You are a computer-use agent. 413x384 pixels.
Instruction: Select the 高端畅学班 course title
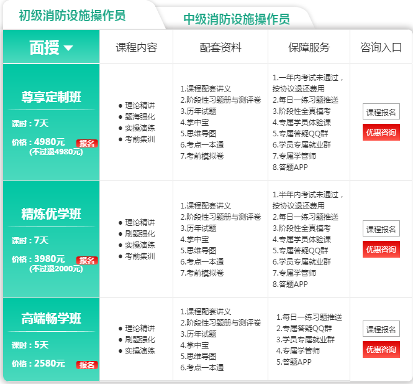(52, 319)
